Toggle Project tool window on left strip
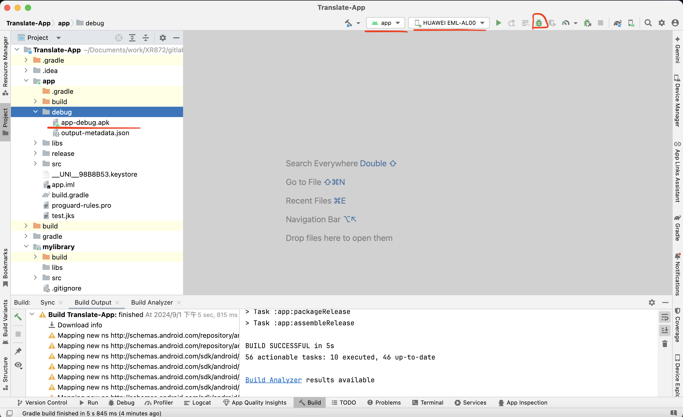 (5, 122)
